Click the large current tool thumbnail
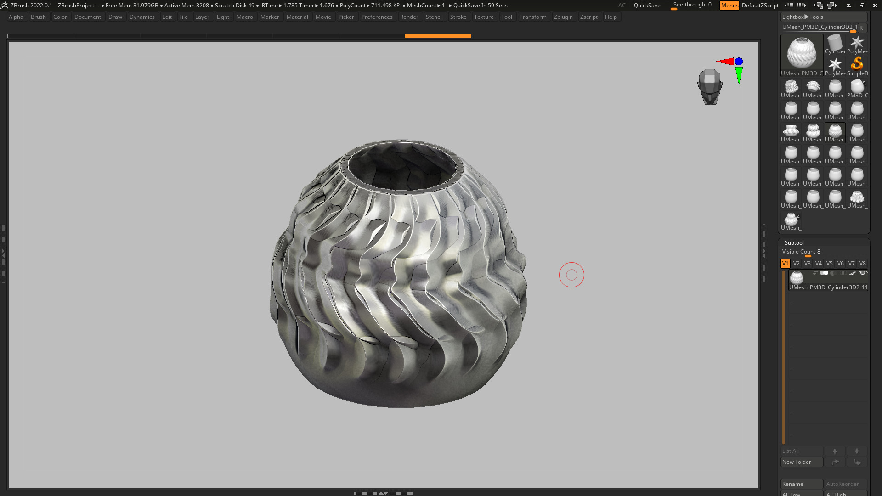This screenshot has height=496, width=882. tap(802, 55)
